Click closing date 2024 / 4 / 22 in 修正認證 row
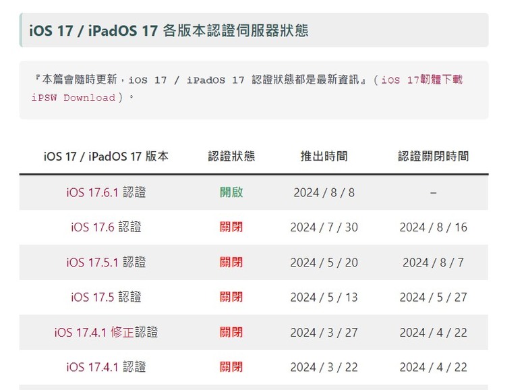 [x=434, y=333]
